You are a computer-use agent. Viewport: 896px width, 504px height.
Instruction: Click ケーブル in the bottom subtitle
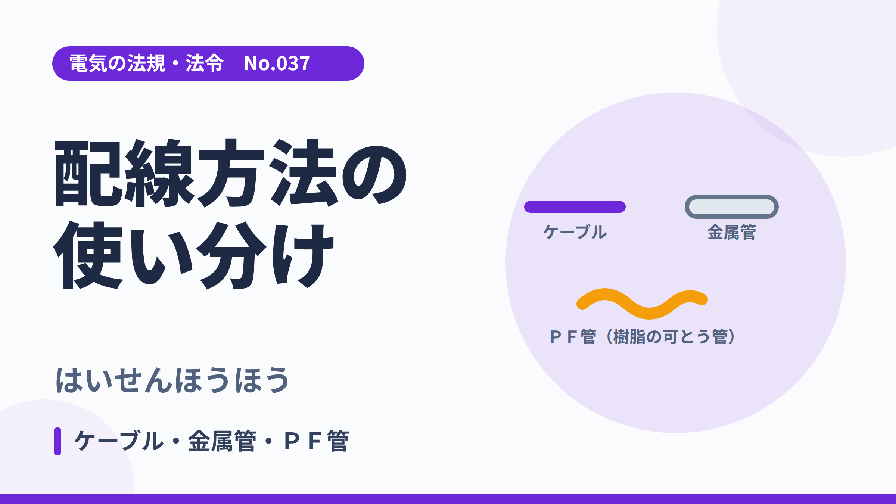(119, 441)
